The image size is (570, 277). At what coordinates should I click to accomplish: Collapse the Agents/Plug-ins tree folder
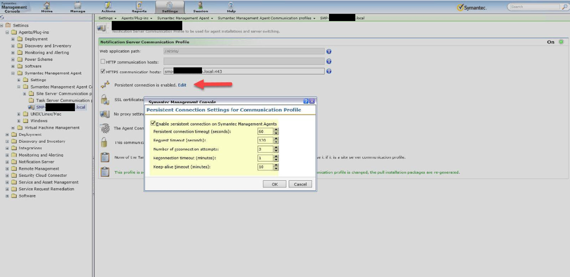[7, 32]
